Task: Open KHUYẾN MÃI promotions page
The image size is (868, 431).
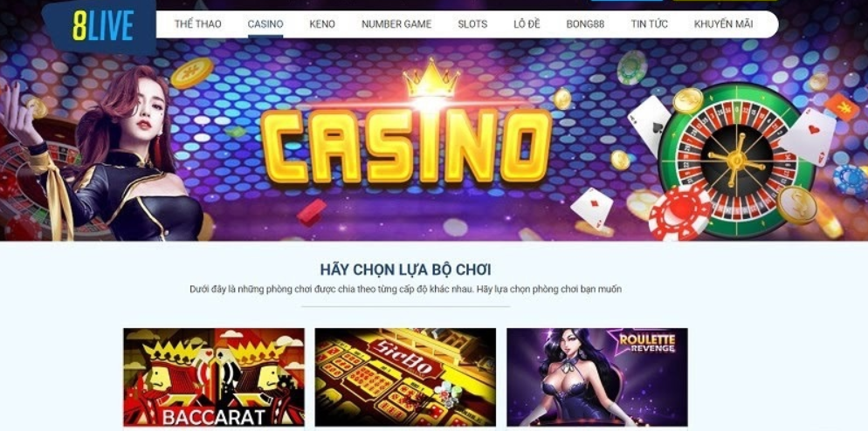Action: coord(723,24)
